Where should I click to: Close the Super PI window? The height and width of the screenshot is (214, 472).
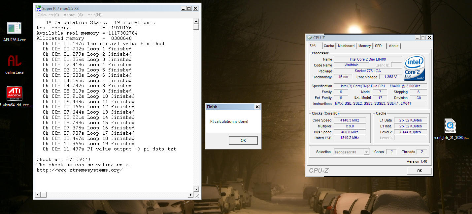point(196,8)
